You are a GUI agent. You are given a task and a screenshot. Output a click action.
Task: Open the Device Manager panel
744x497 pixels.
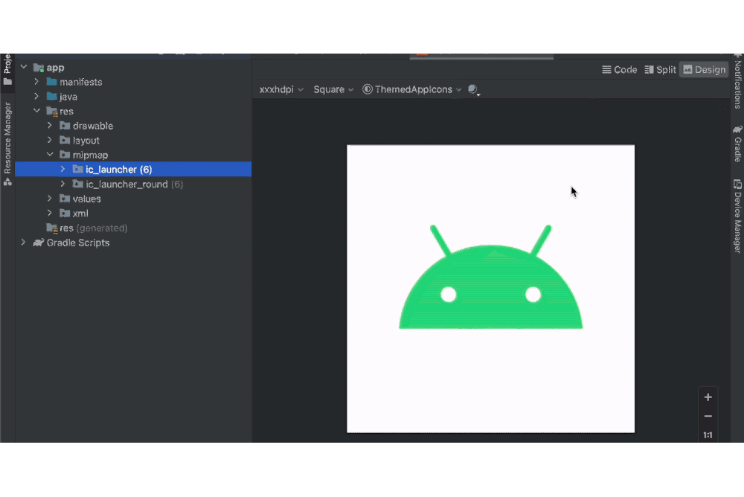pyautogui.click(x=736, y=216)
